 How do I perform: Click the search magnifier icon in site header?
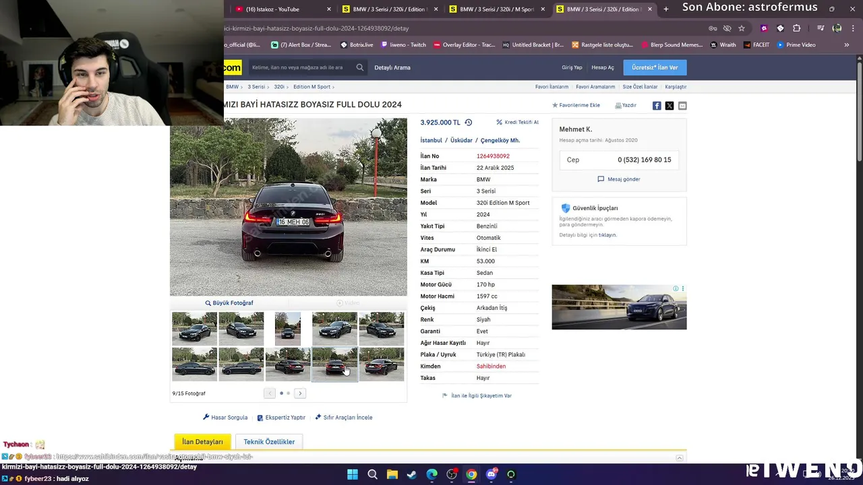tap(360, 67)
